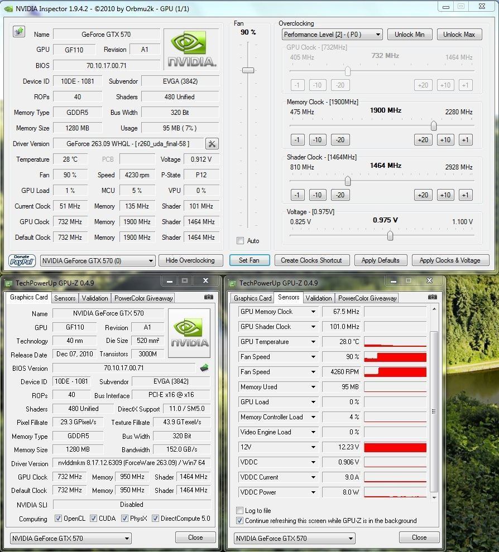This screenshot has height=552, width=499.
Task: Click the Unlock Min button
Action: click(x=409, y=35)
